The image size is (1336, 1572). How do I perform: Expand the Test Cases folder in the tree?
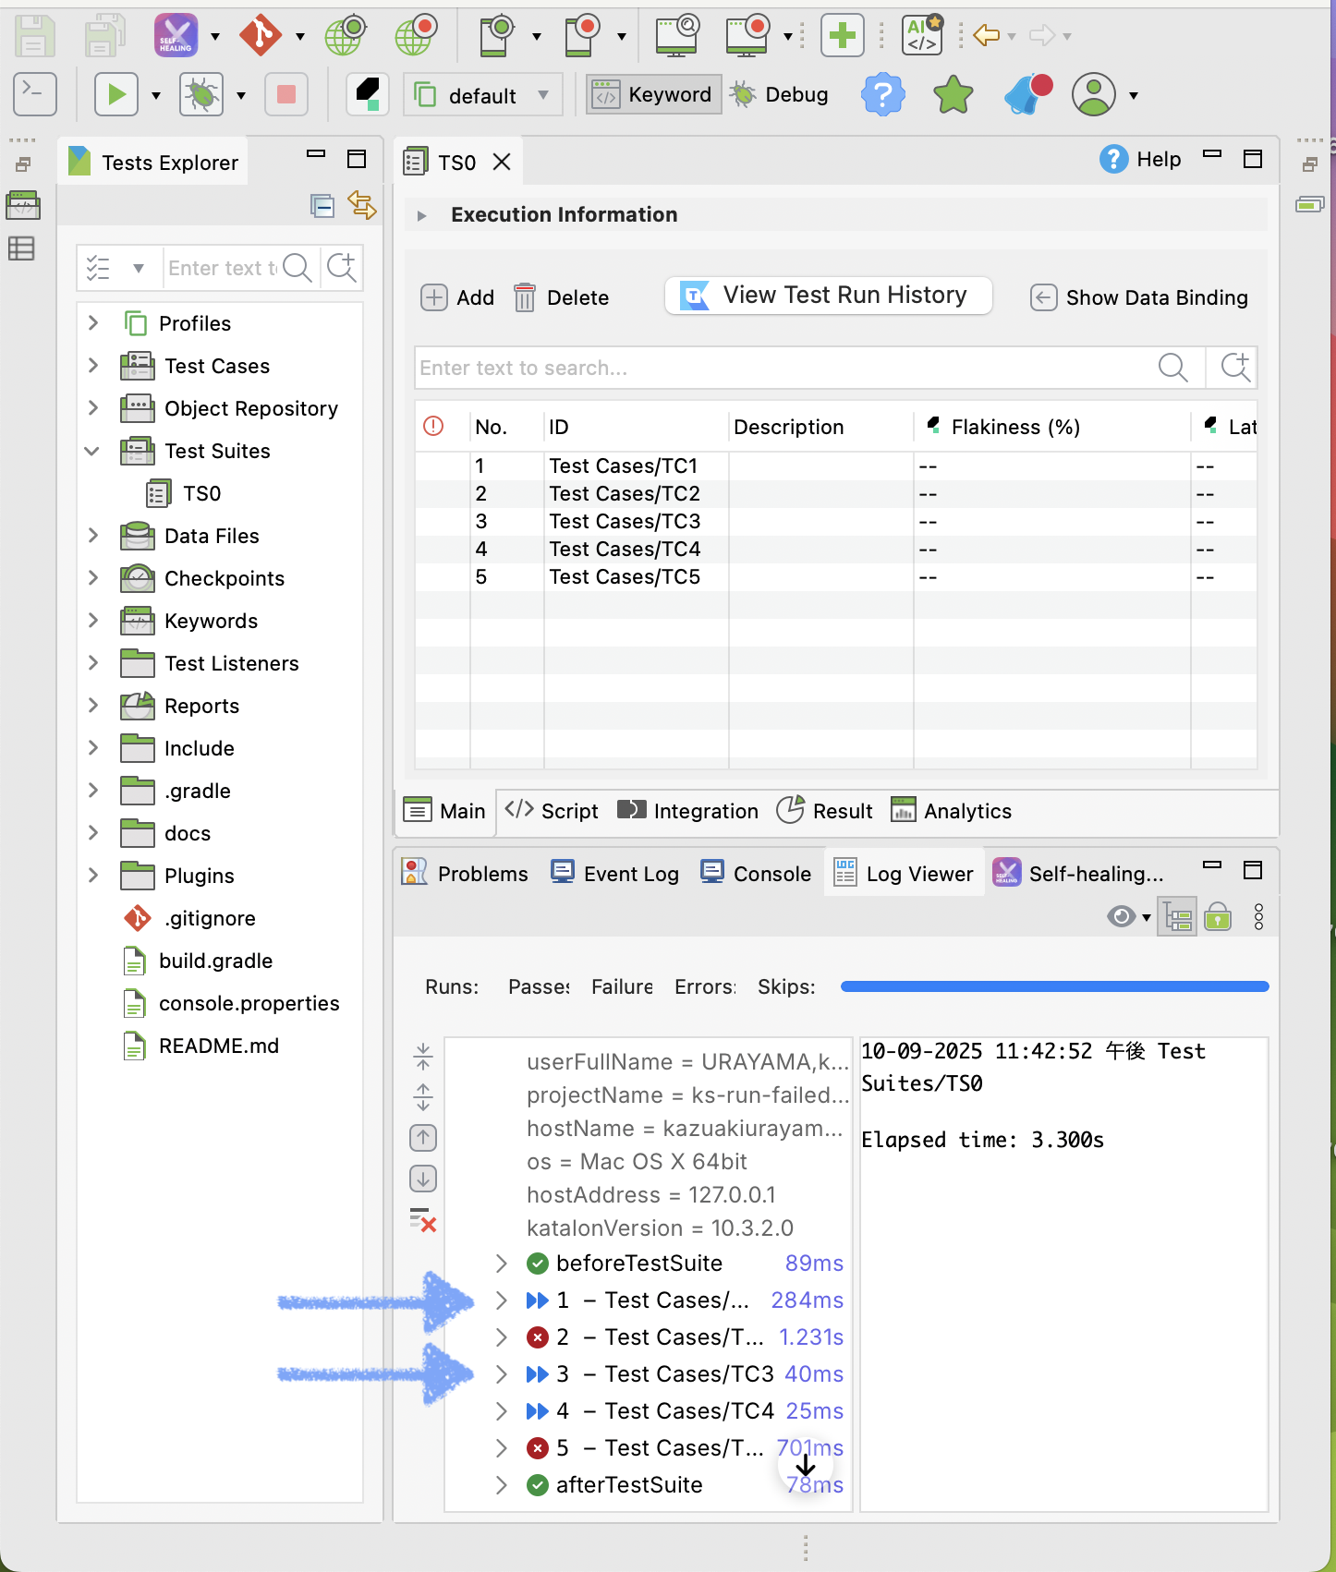pos(93,366)
